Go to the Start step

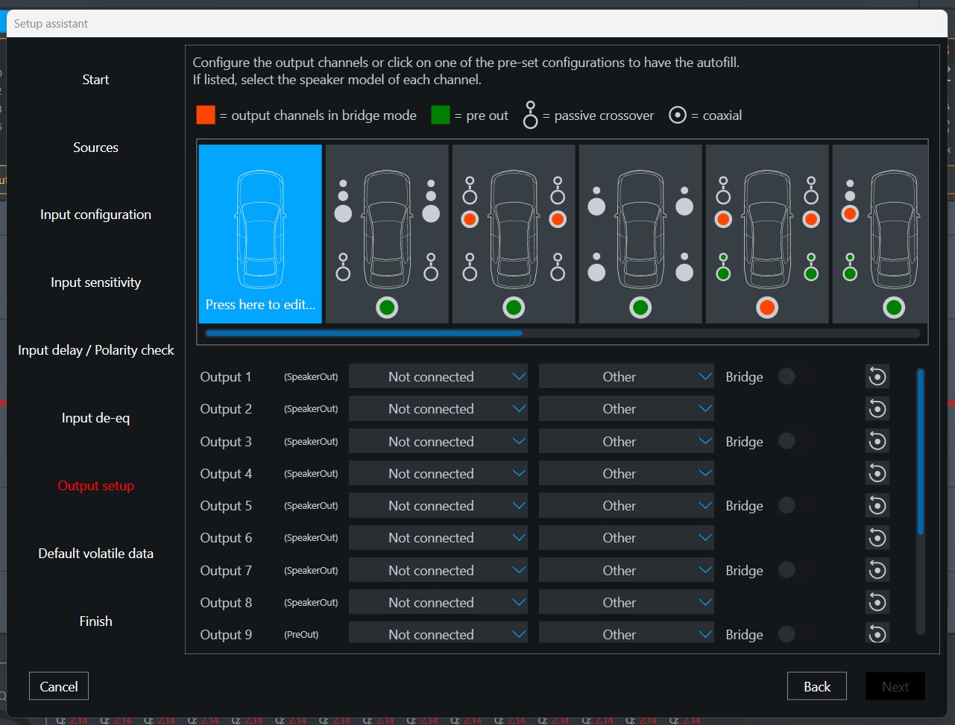pos(95,80)
